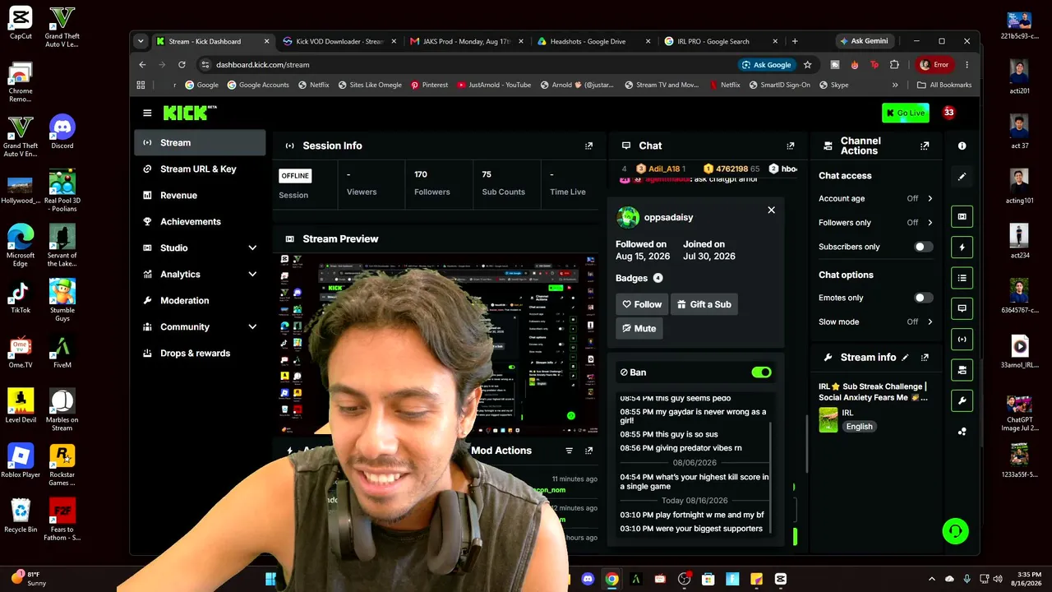
Task: Toggle the chat widget icon in right rail
Action: (x=962, y=308)
